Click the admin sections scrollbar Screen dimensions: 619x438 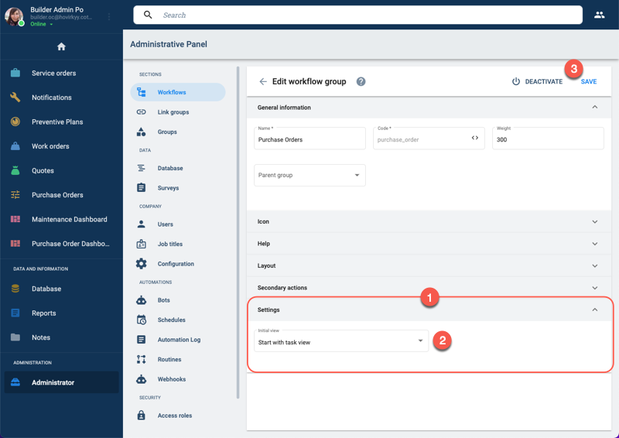click(x=238, y=232)
